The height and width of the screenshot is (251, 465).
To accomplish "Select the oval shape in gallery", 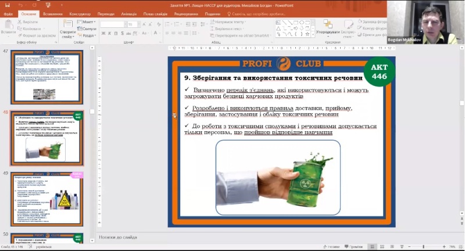I will [x=302, y=23].
